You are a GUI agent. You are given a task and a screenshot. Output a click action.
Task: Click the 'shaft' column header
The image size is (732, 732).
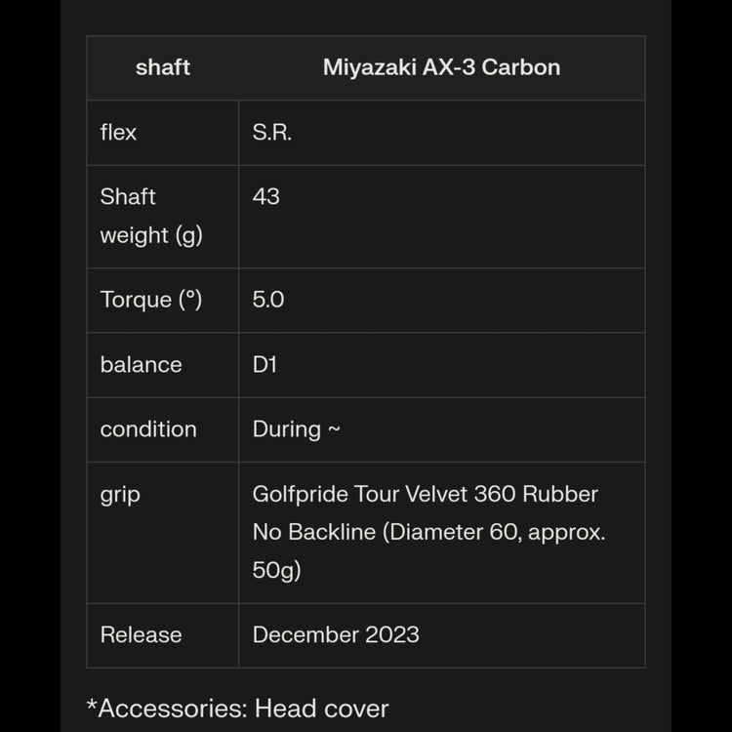163,67
